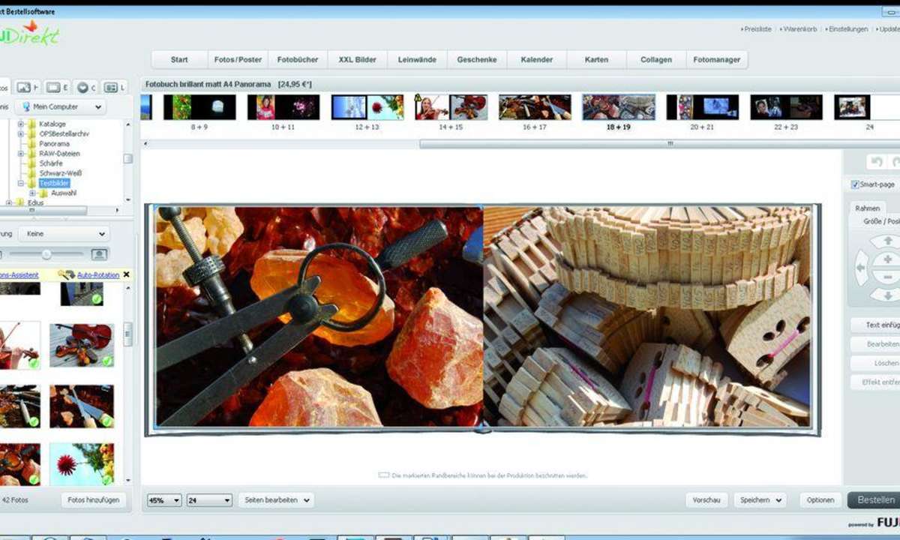
Task: Open the Kalender tab
Action: pos(537,59)
